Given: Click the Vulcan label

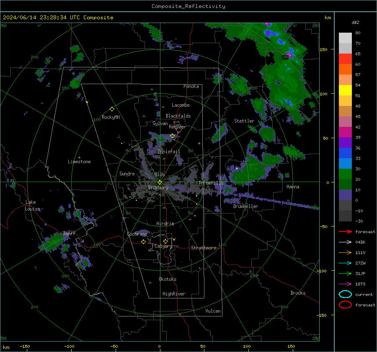Looking at the screenshot, I should (x=213, y=311).
